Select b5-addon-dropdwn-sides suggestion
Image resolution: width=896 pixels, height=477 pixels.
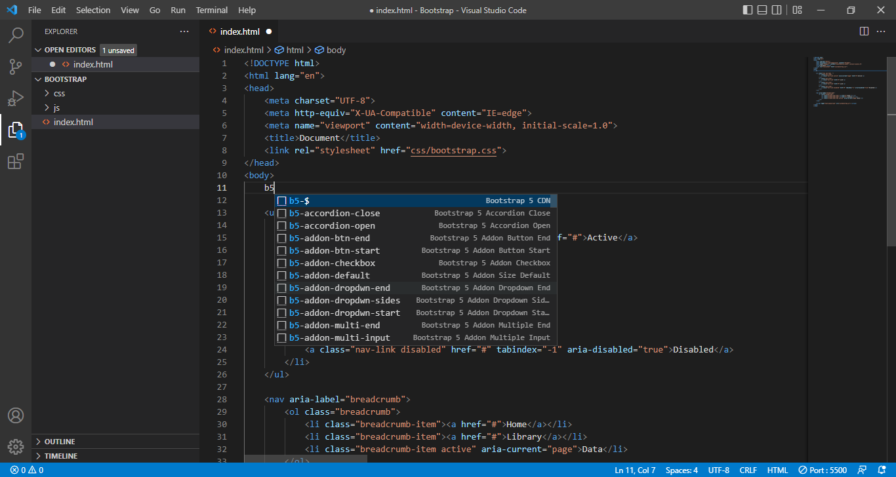click(415, 300)
